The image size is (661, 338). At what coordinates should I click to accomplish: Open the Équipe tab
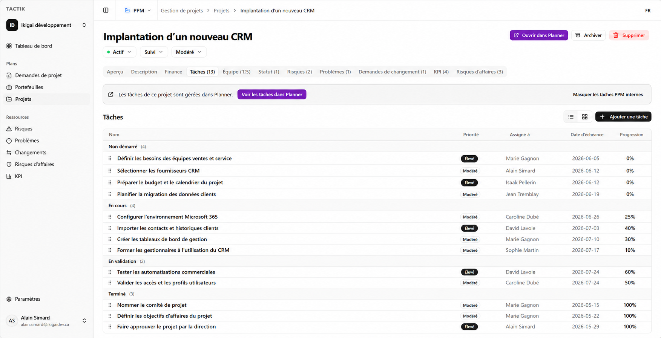[x=236, y=72]
